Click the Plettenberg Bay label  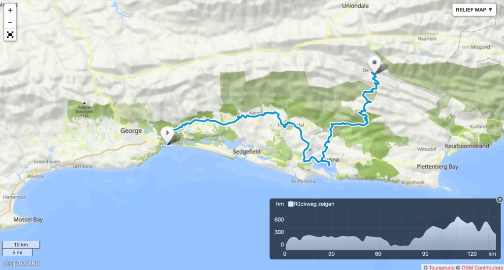click(x=437, y=167)
